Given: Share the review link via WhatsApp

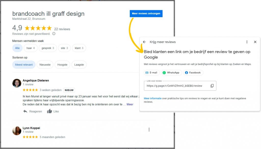Looking at the screenshot, I should point(171,72).
